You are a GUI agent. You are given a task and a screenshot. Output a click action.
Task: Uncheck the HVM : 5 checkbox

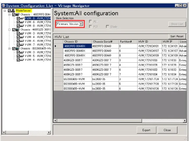tap(18, 56)
